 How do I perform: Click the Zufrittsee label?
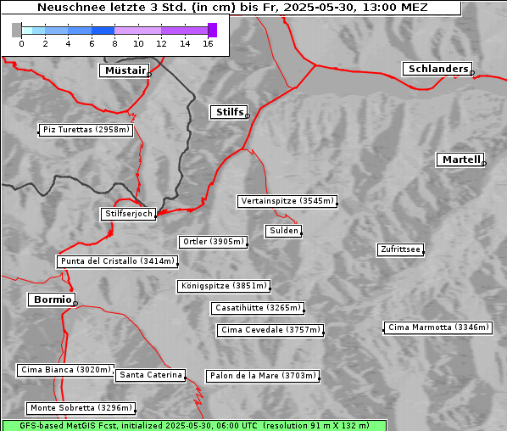(x=400, y=249)
